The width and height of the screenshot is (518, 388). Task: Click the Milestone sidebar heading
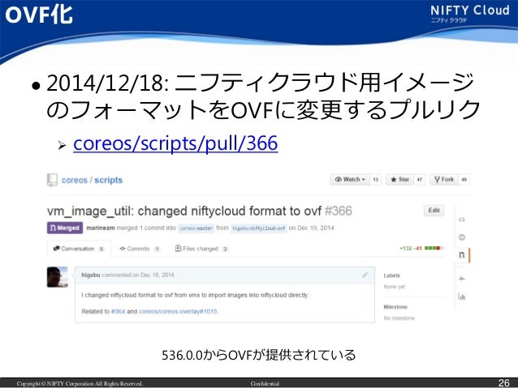coord(395,307)
